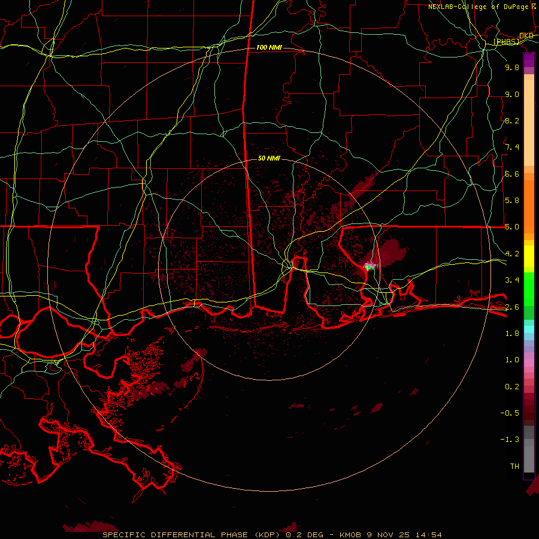Click the 9.8 value on the color scale
The height and width of the screenshot is (539, 539).
click(512, 67)
